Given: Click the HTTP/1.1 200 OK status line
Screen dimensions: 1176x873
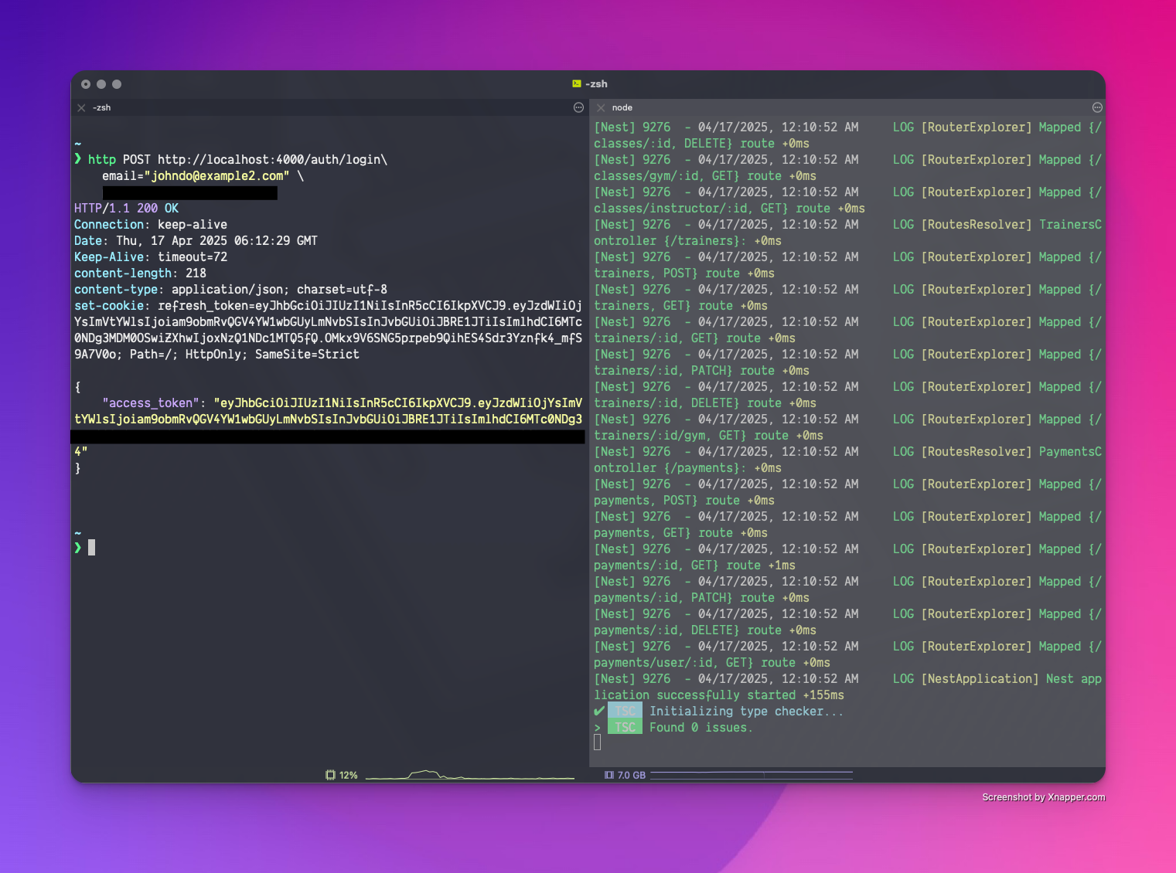Looking at the screenshot, I should (x=126, y=208).
